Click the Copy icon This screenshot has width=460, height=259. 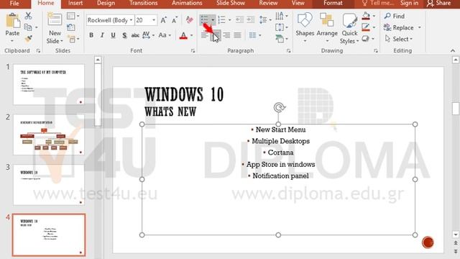point(28,27)
